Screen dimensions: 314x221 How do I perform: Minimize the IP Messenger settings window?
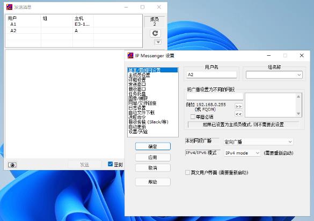[x=269, y=55]
